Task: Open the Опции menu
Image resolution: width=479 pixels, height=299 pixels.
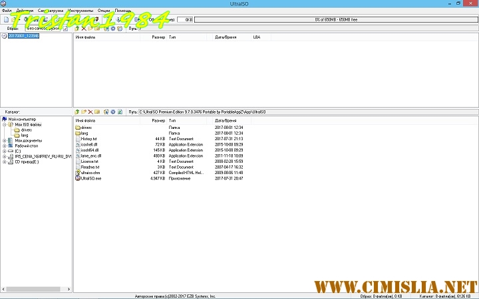Action: point(104,11)
